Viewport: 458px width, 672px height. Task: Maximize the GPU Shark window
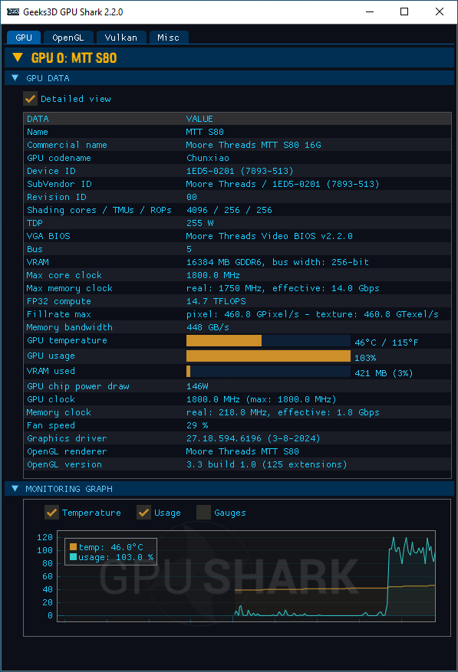click(x=404, y=11)
